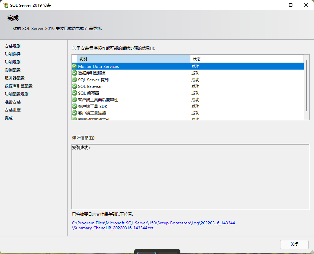Close the installer window with X
This screenshot has width=314, height=254.
click(x=306, y=5)
